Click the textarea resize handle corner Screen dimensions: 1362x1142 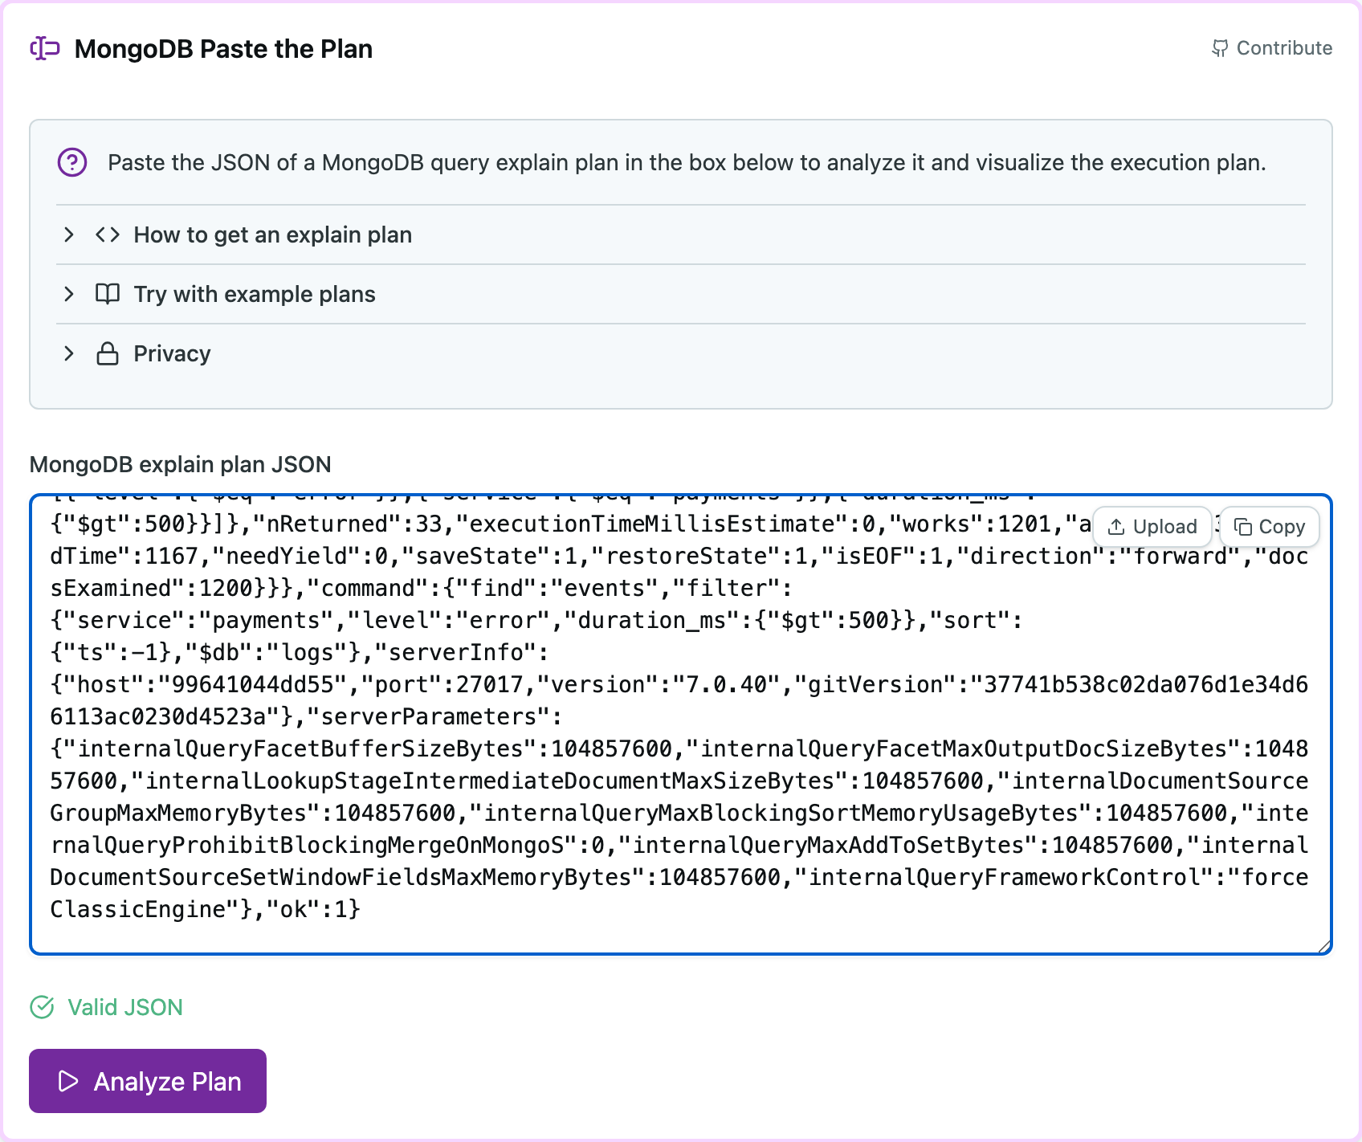(1323, 946)
